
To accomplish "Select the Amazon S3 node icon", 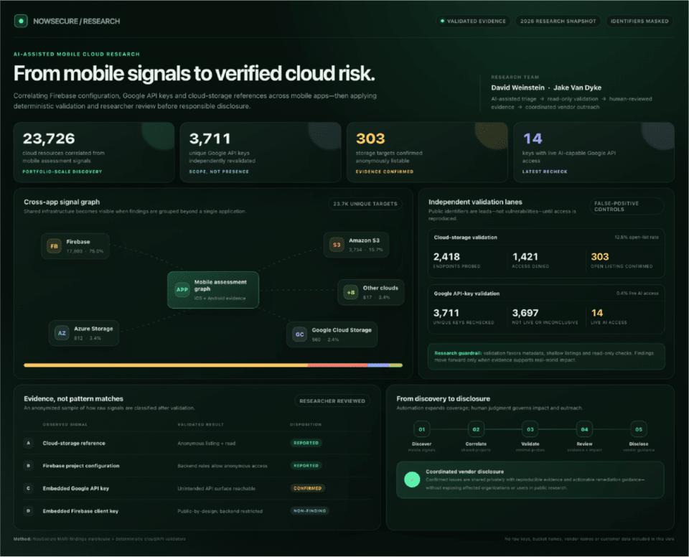I will pyautogui.click(x=337, y=245).
